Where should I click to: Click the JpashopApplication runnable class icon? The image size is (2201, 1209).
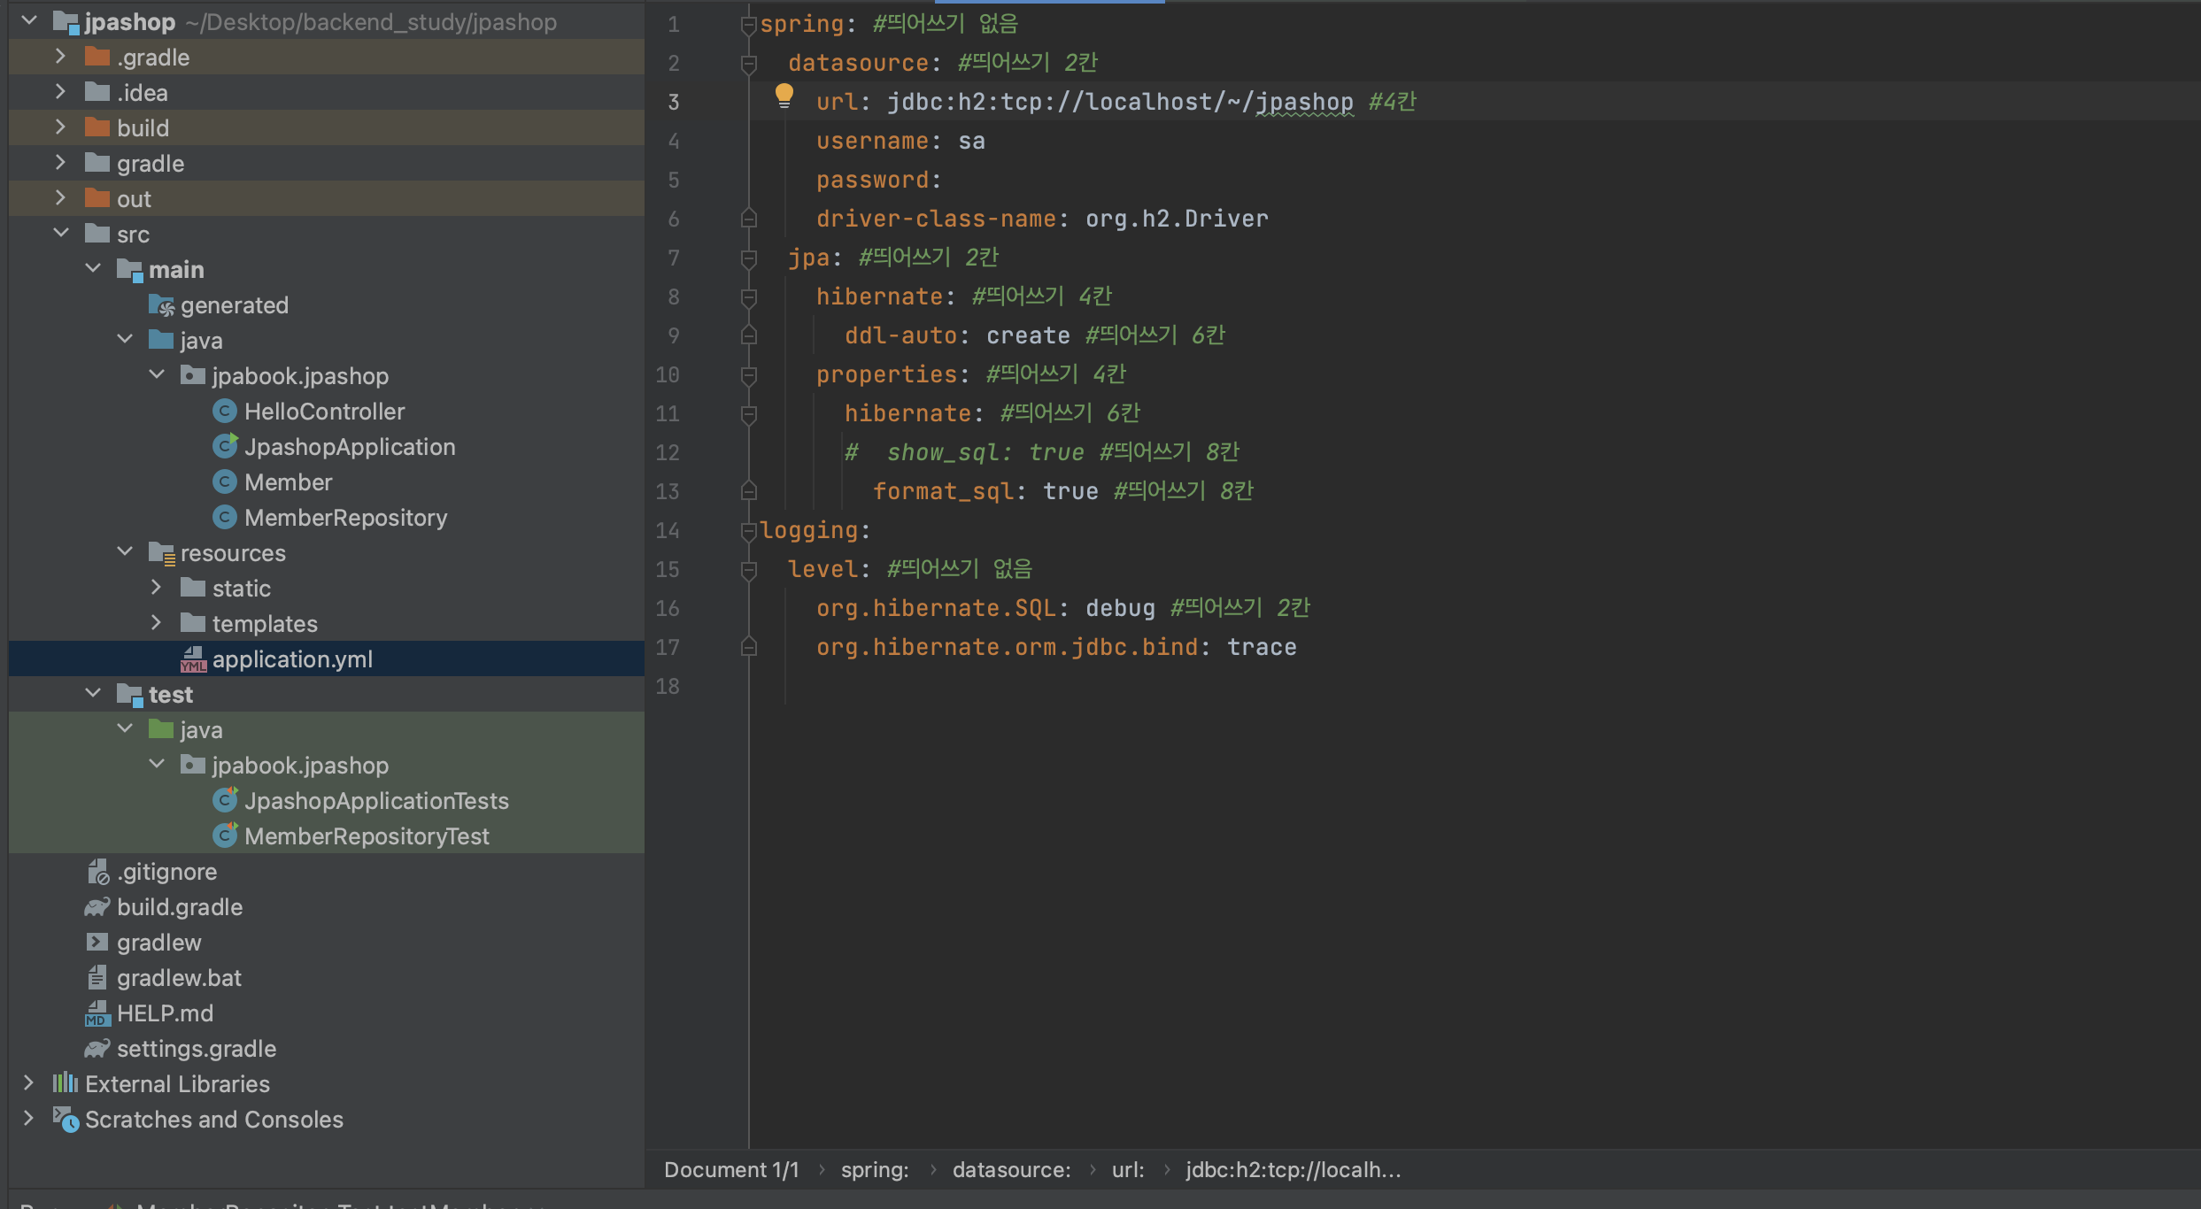(225, 447)
